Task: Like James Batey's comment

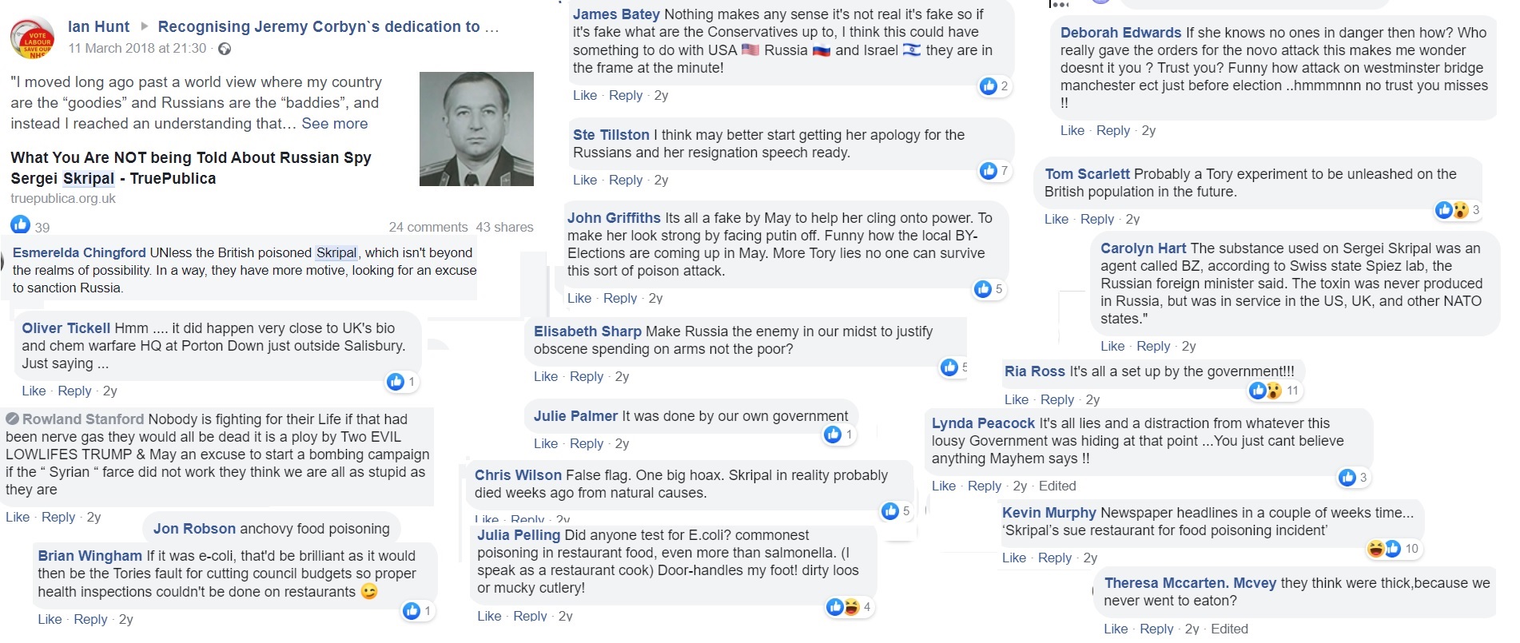Action: point(584,95)
